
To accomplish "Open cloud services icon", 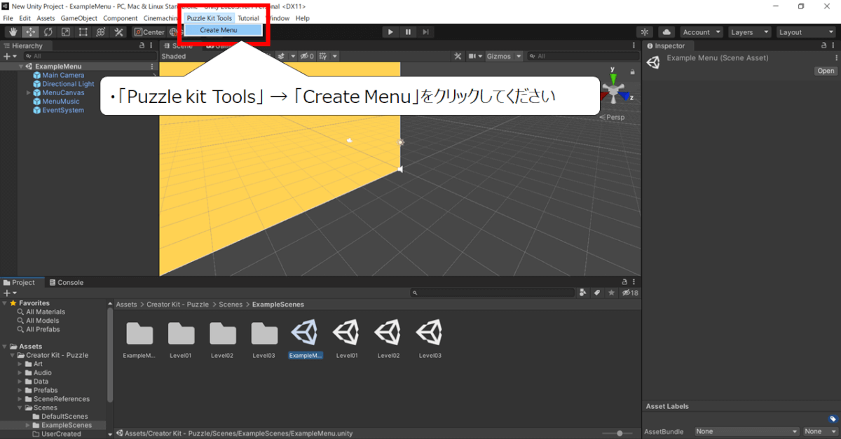I will pos(666,32).
